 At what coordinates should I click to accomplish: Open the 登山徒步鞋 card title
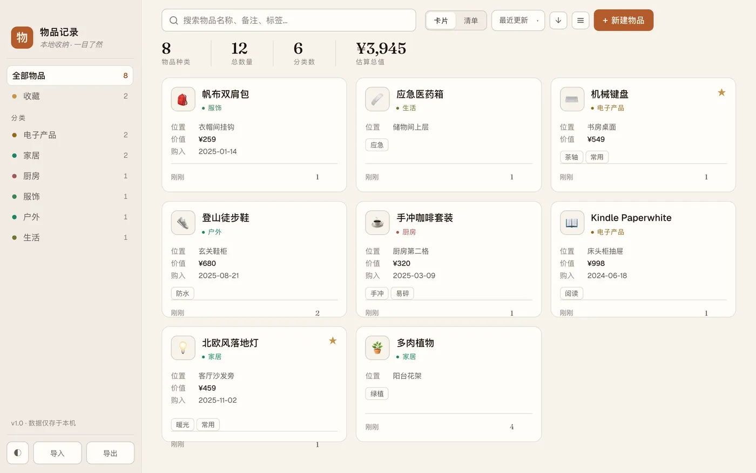tap(225, 218)
